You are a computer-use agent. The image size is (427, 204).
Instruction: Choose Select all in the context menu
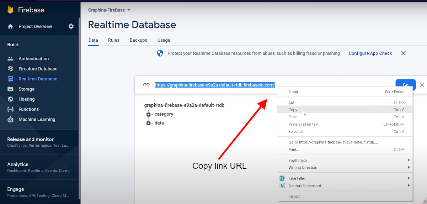click(345, 131)
